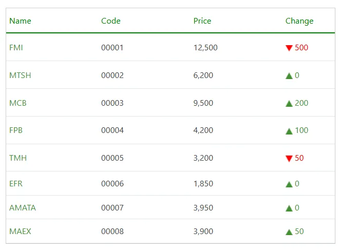Click the green up arrow for FPB
340x250 pixels.
[289, 131]
